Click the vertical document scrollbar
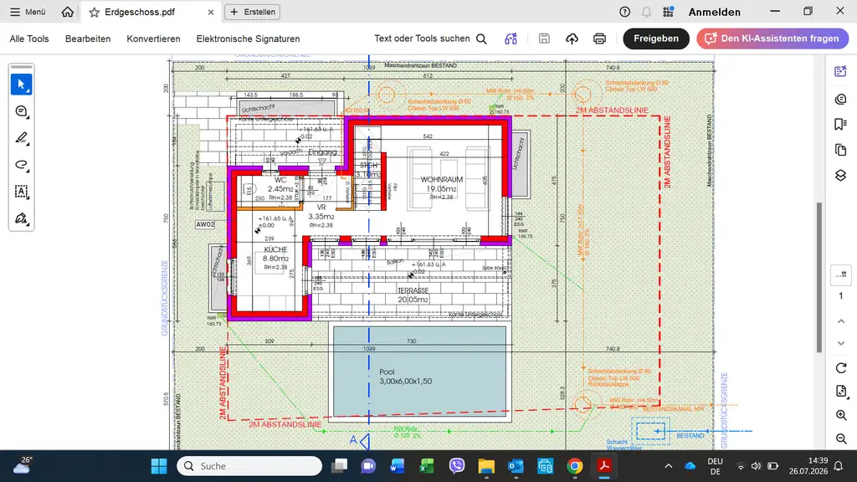The height and width of the screenshot is (482, 857). (819, 277)
